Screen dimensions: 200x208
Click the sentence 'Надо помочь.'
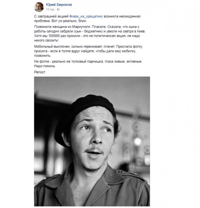pos(45,66)
